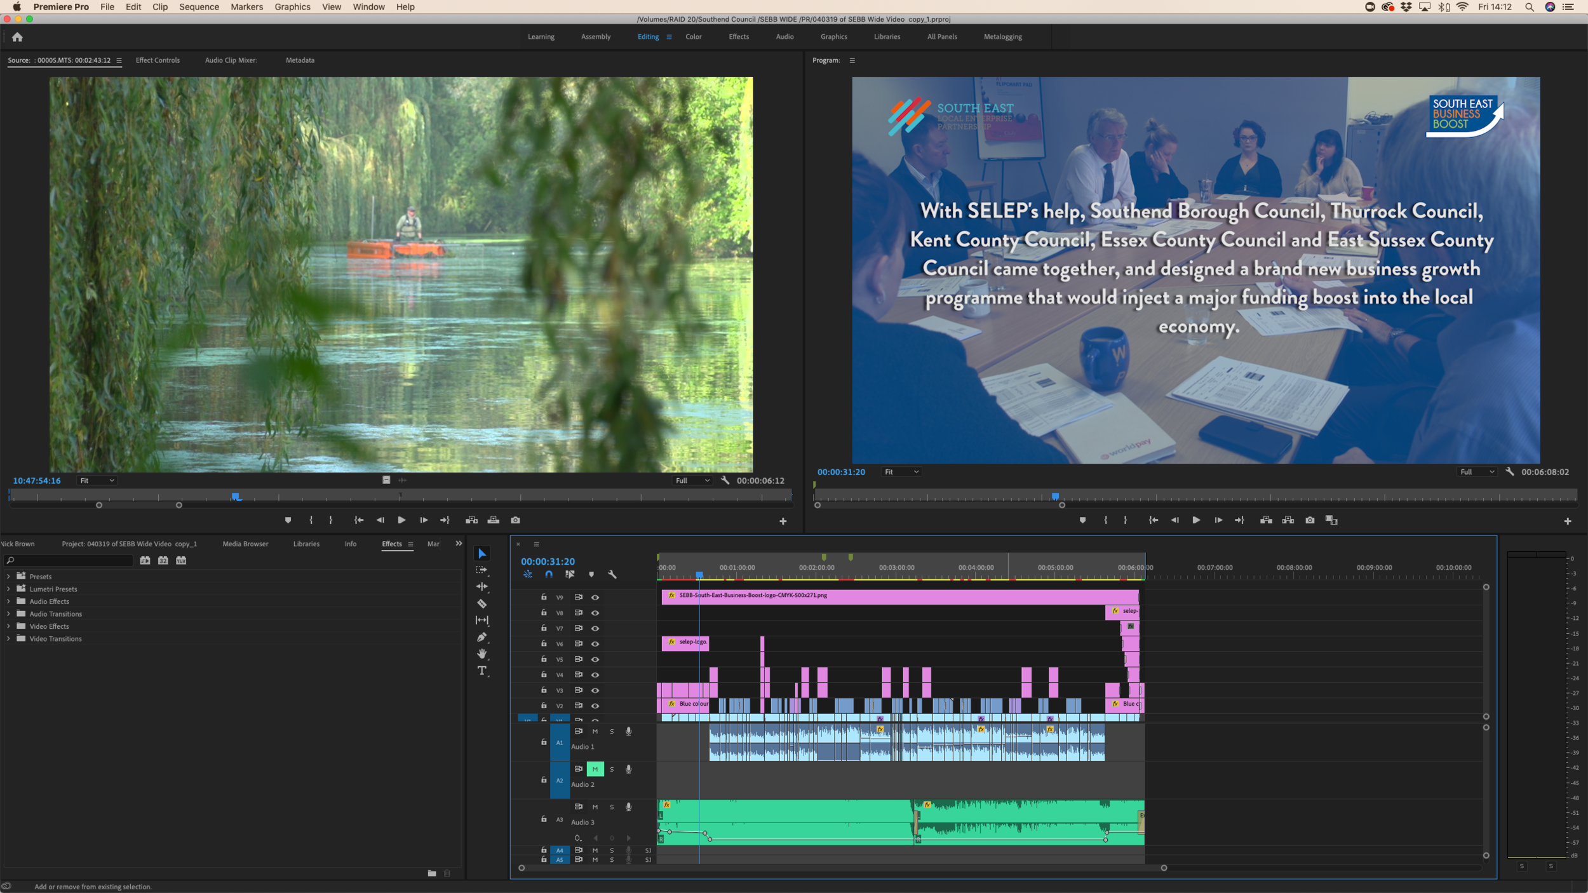Screen dimensions: 1588x893
Task: Select the Hand tool
Action: pyautogui.click(x=482, y=654)
